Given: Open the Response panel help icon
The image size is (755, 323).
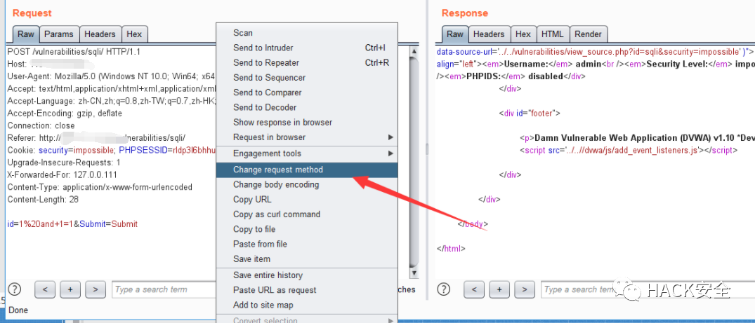Looking at the screenshot, I should click(445, 289).
